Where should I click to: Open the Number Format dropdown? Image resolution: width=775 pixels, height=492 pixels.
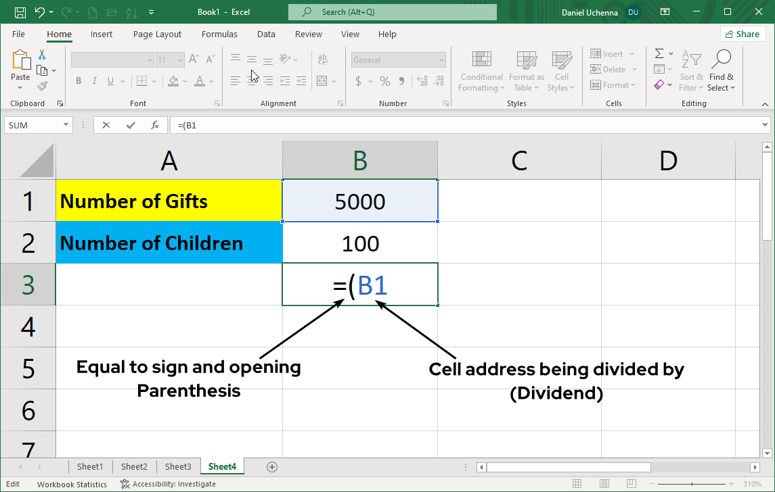(x=398, y=59)
